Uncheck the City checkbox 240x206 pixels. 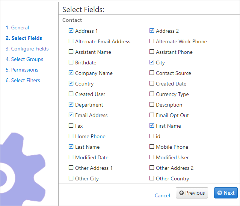point(151,62)
